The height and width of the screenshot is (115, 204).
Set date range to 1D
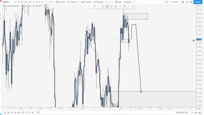5,112
